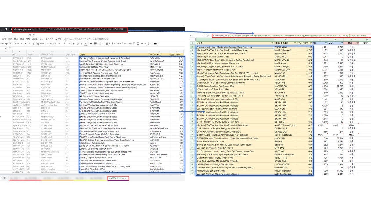Screen dimensions: 371x208
Task: Format as currency with ₩ button
Action: [26, 44]
